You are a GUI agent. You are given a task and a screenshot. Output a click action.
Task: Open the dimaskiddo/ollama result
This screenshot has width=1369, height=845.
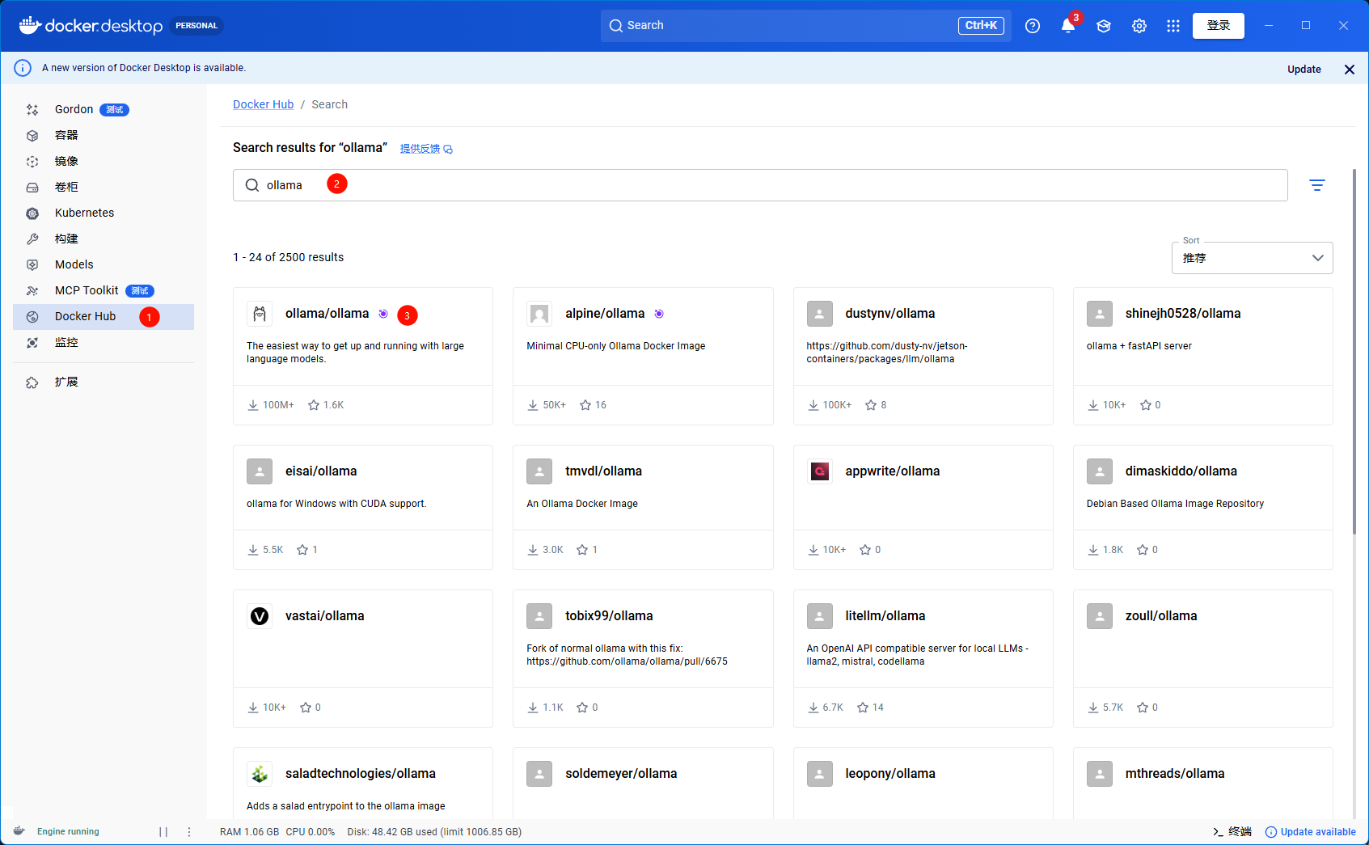pos(1203,507)
